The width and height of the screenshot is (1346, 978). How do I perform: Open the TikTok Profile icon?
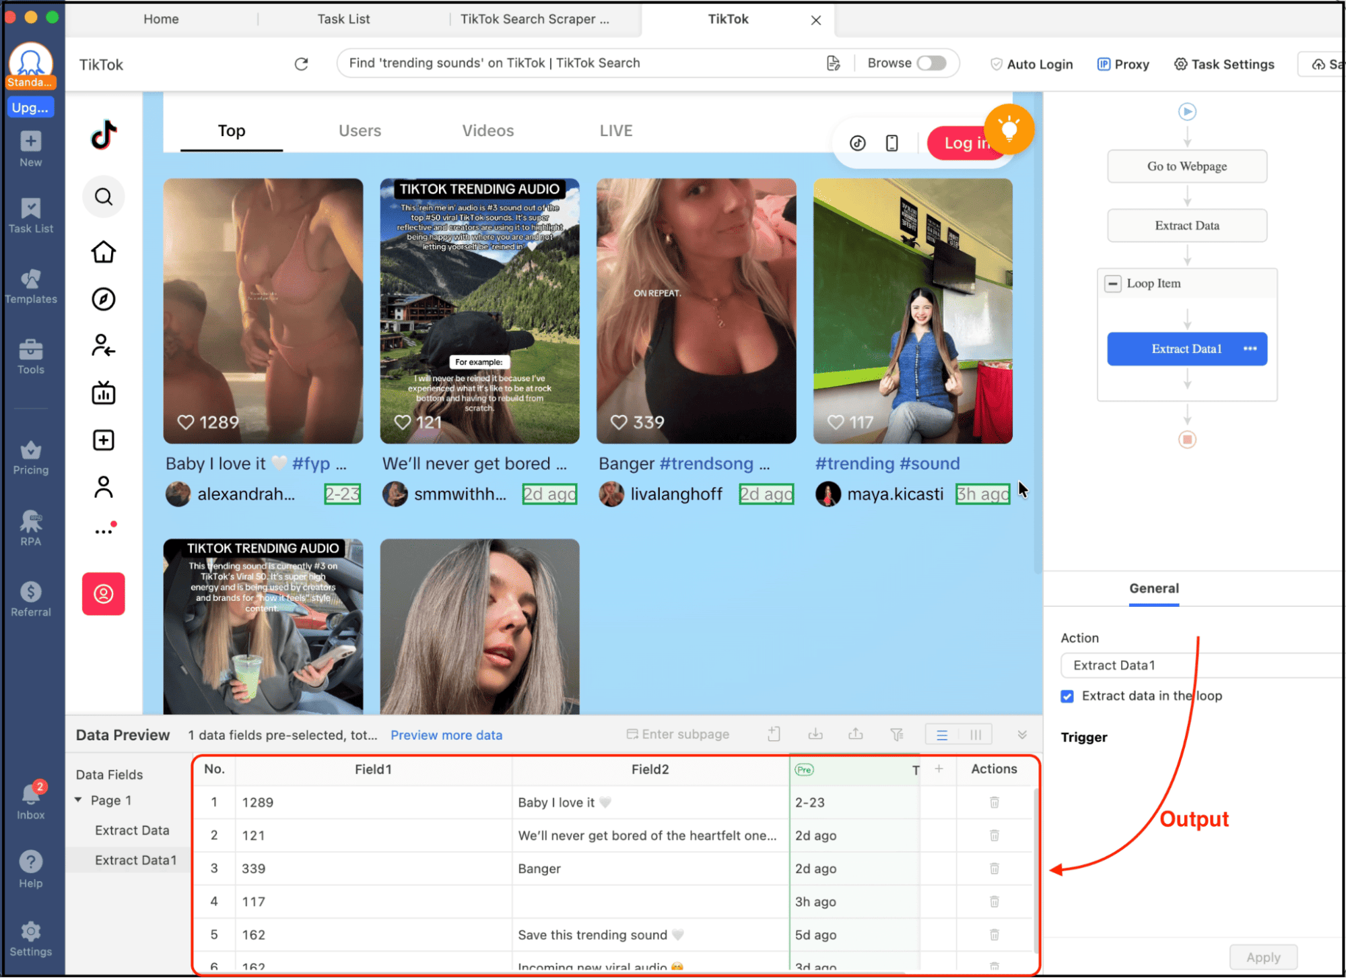(x=104, y=487)
